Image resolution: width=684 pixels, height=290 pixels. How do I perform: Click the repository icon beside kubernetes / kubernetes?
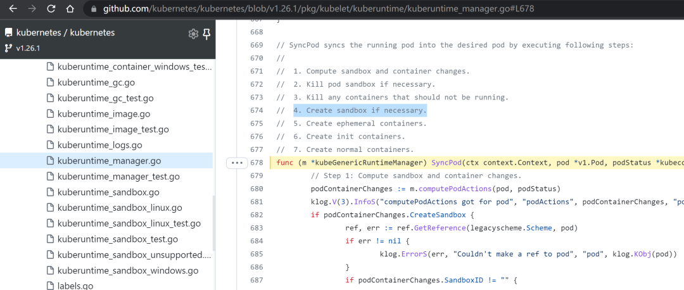coord(8,33)
